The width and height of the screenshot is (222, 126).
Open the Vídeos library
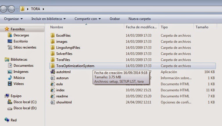click(19, 84)
